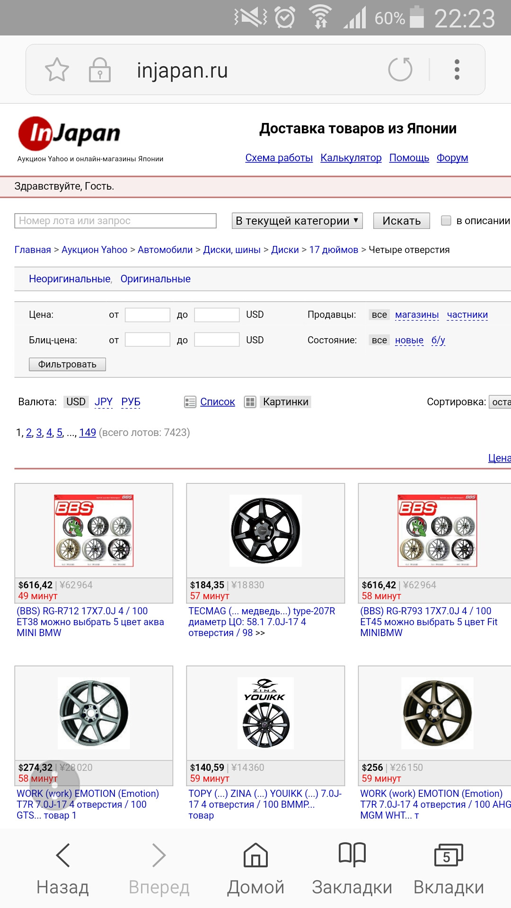Open the TOPY ZINA YOUIKK listing link
511x908 pixels.
click(x=265, y=804)
